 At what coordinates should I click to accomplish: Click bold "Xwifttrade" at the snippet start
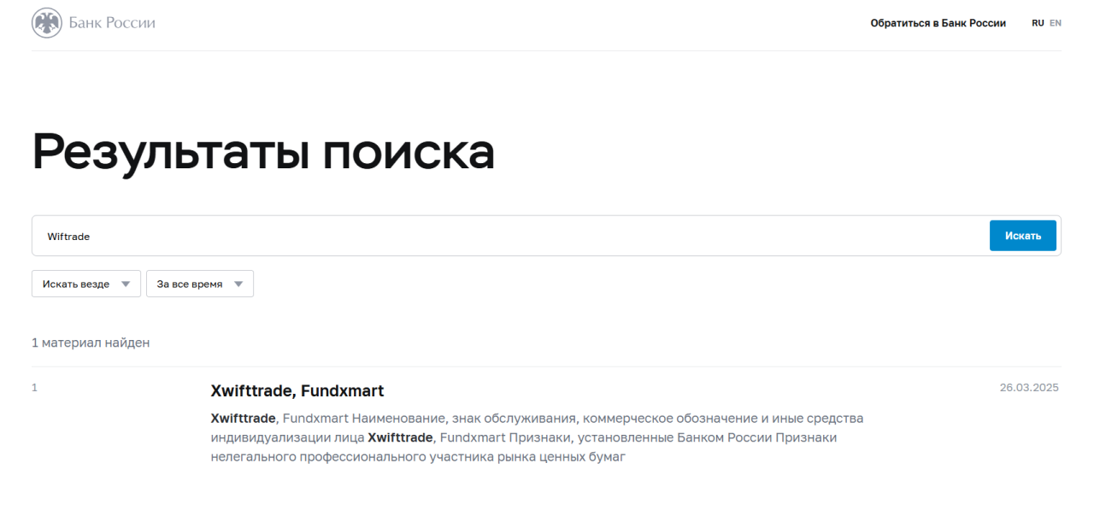tap(244, 419)
